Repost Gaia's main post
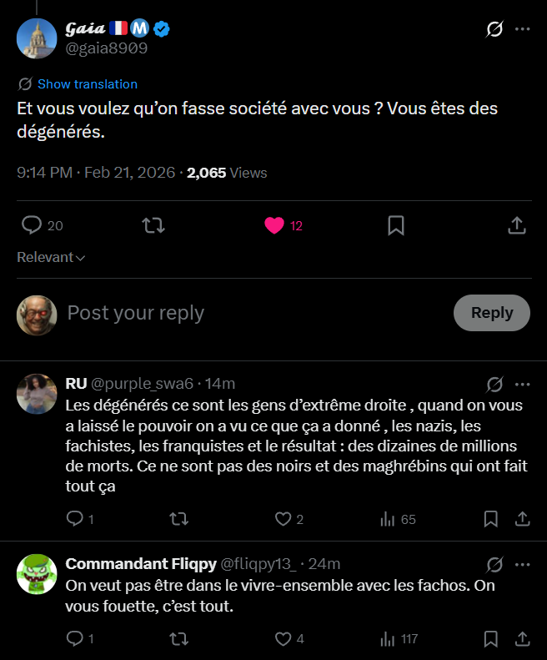Screen dimensions: 547x660 [x=153, y=225]
